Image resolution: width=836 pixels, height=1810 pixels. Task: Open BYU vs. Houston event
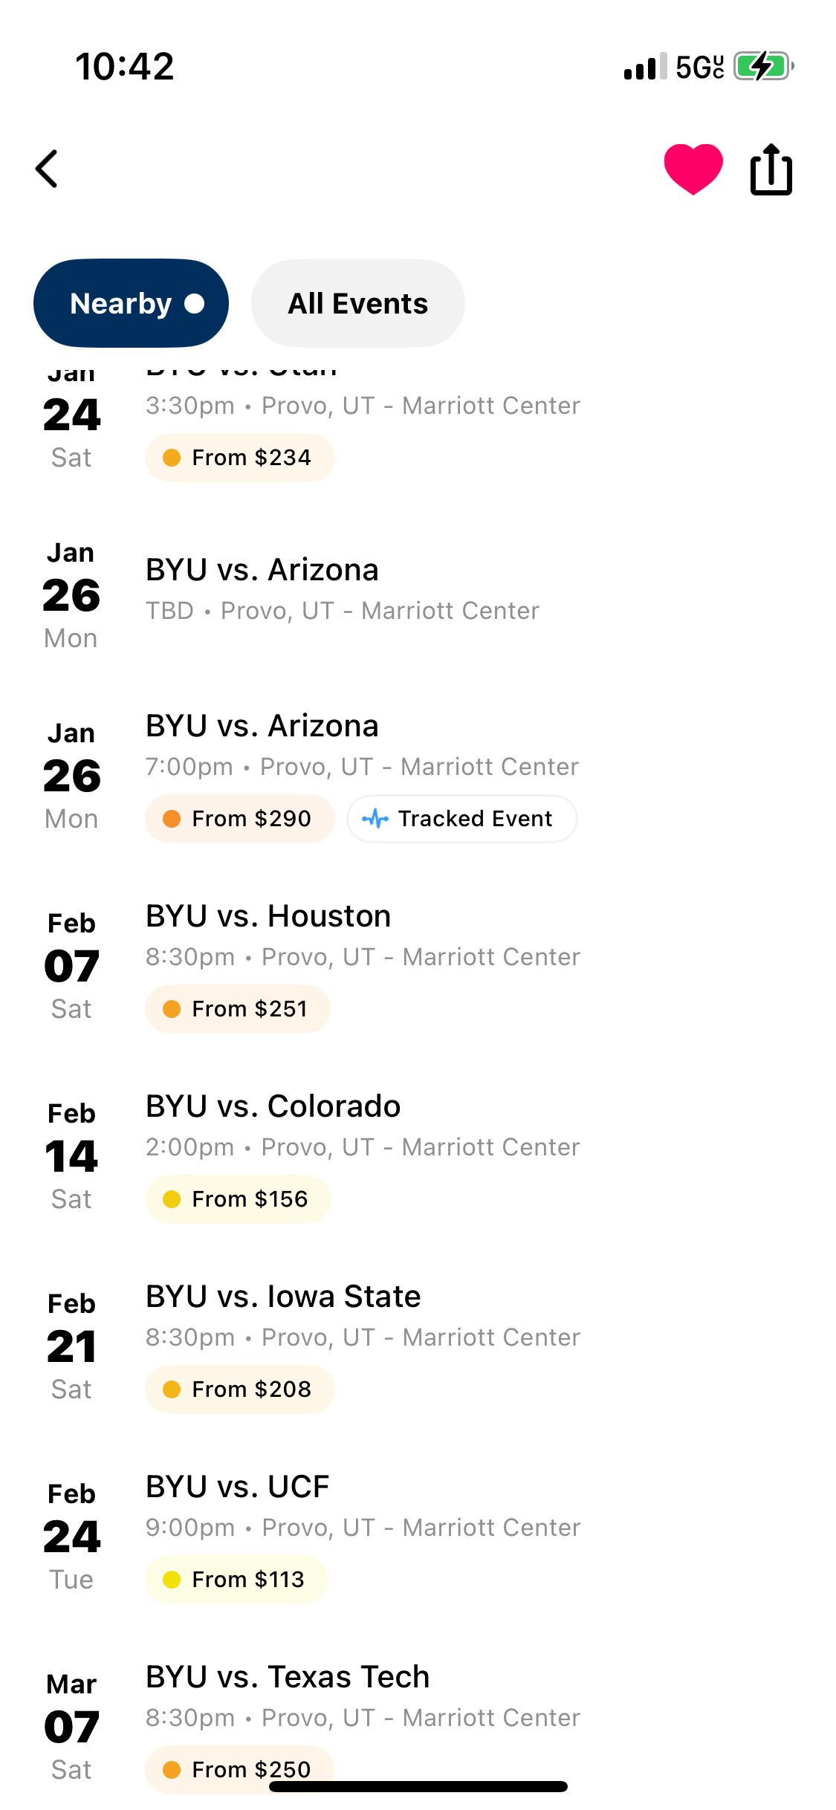point(268,916)
